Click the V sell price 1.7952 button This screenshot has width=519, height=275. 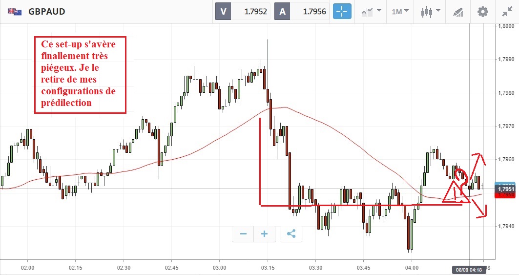click(242, 12)
